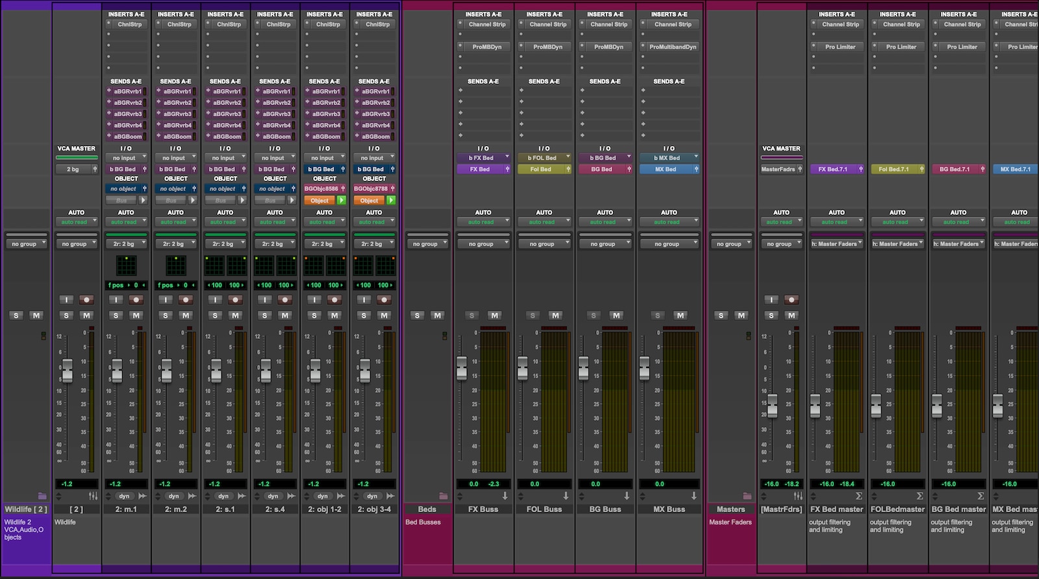This screenshot has height=579, width=1039.
Task: Open no group dropdown on Wildlife folder track
Action: pos(27,244)
